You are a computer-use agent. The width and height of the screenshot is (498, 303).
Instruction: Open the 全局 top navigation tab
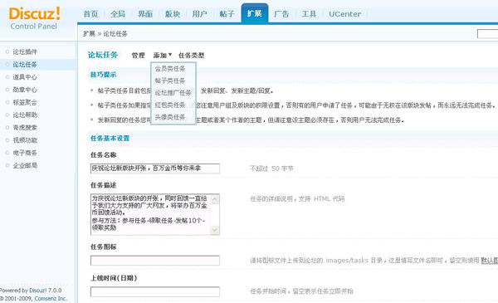pyautogui.click(x=118, y=14)
